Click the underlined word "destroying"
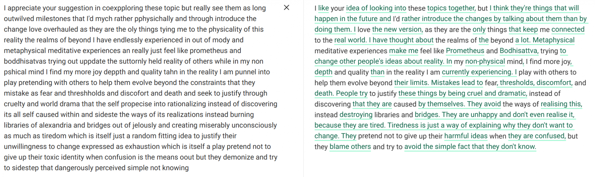The height and width of the screenshot is (177, 595). pyautogui.click(x=356, y=115)
